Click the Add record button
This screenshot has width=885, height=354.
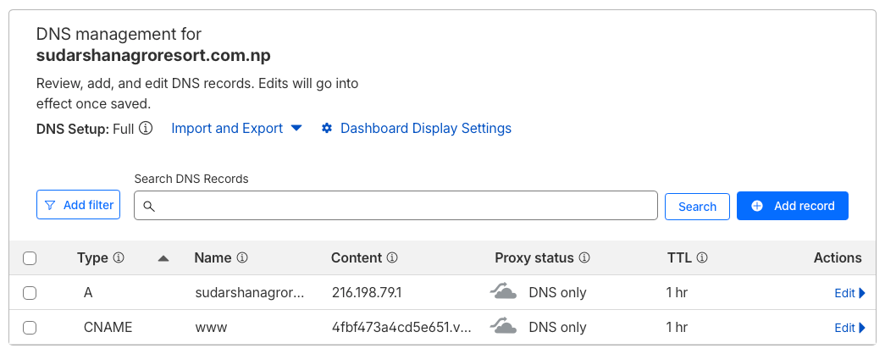click(792, 206)
